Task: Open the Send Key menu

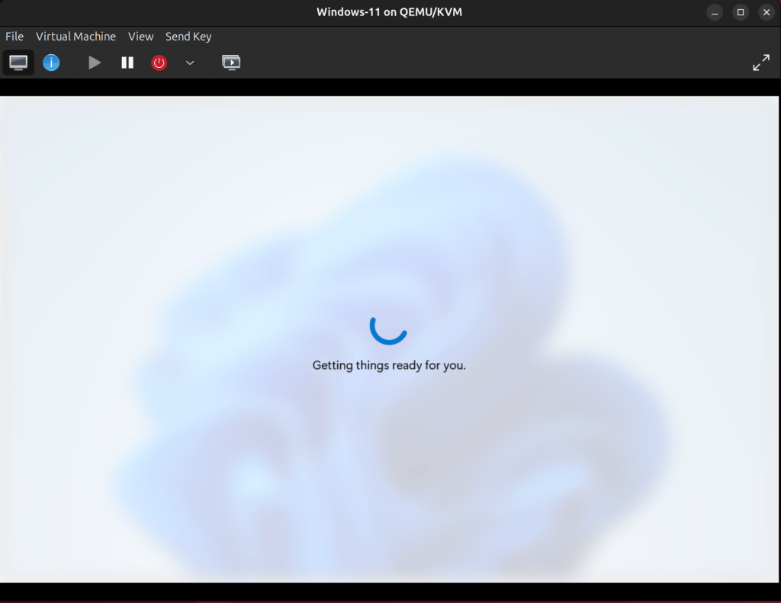Action: tap(188, 36)
